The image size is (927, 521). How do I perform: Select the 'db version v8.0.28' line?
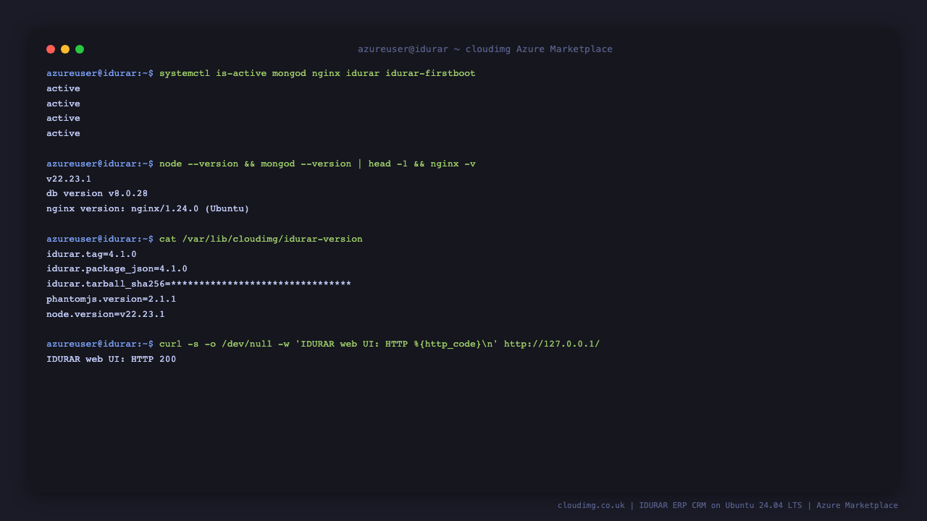(97, 194)
